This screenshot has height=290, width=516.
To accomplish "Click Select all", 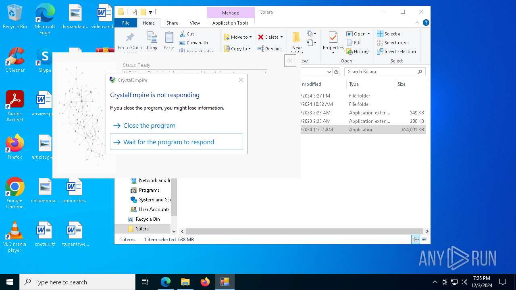I will 390,34.
